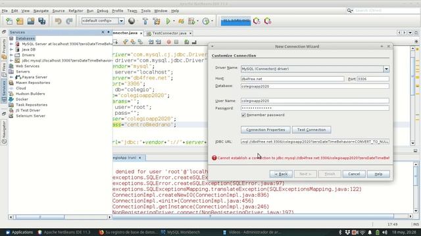421x236 pixels.
Task: Expand the MySQL Server at localhost node
Action: (x=11, y=44)
